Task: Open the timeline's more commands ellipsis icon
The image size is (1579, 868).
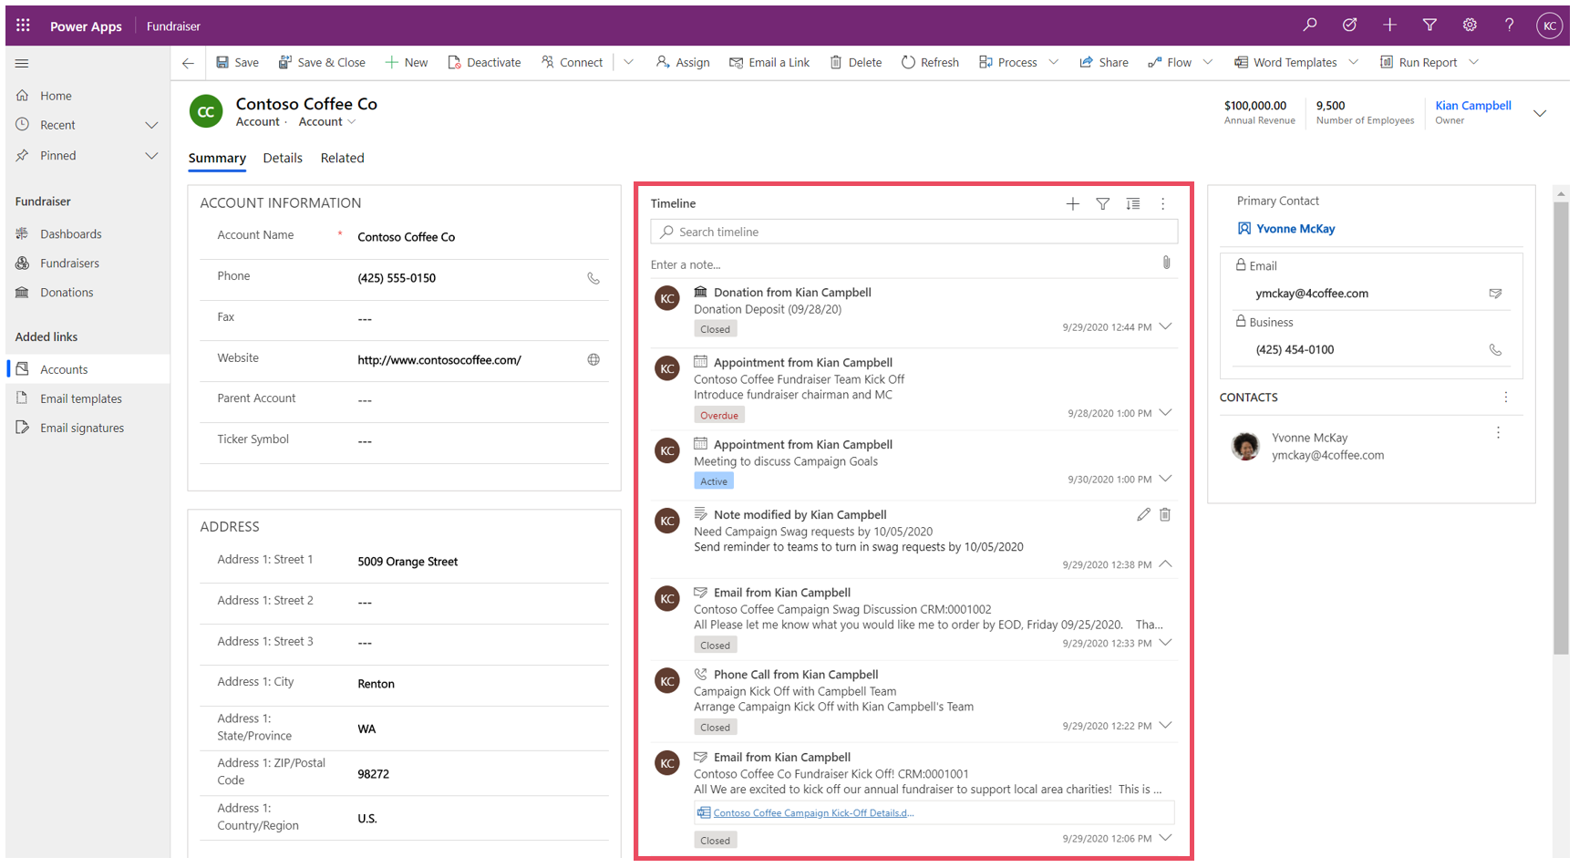Action: pos(1162,204)
